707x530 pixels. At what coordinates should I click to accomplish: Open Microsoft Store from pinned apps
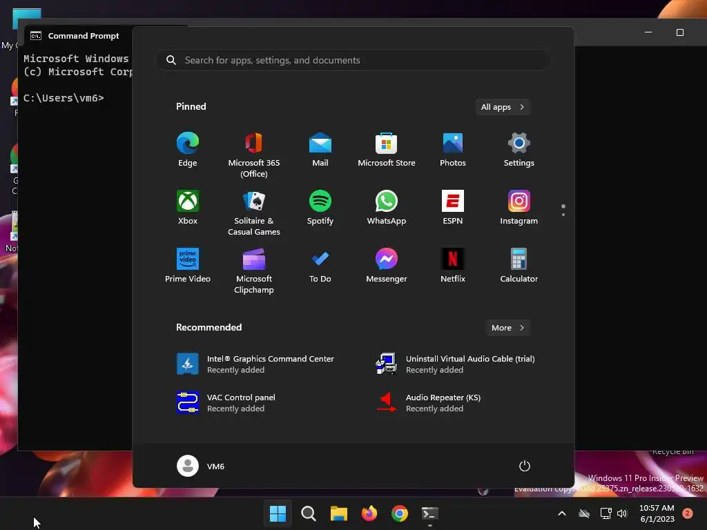pos(387,150)
